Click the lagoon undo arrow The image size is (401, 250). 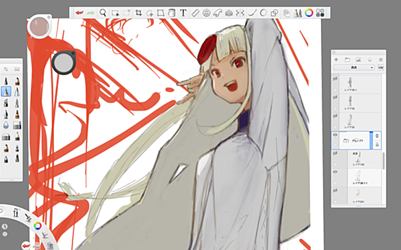pyautogui.click(x=26, y=246)
